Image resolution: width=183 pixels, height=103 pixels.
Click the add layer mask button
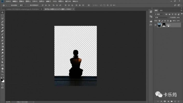(x=165, y=101)
